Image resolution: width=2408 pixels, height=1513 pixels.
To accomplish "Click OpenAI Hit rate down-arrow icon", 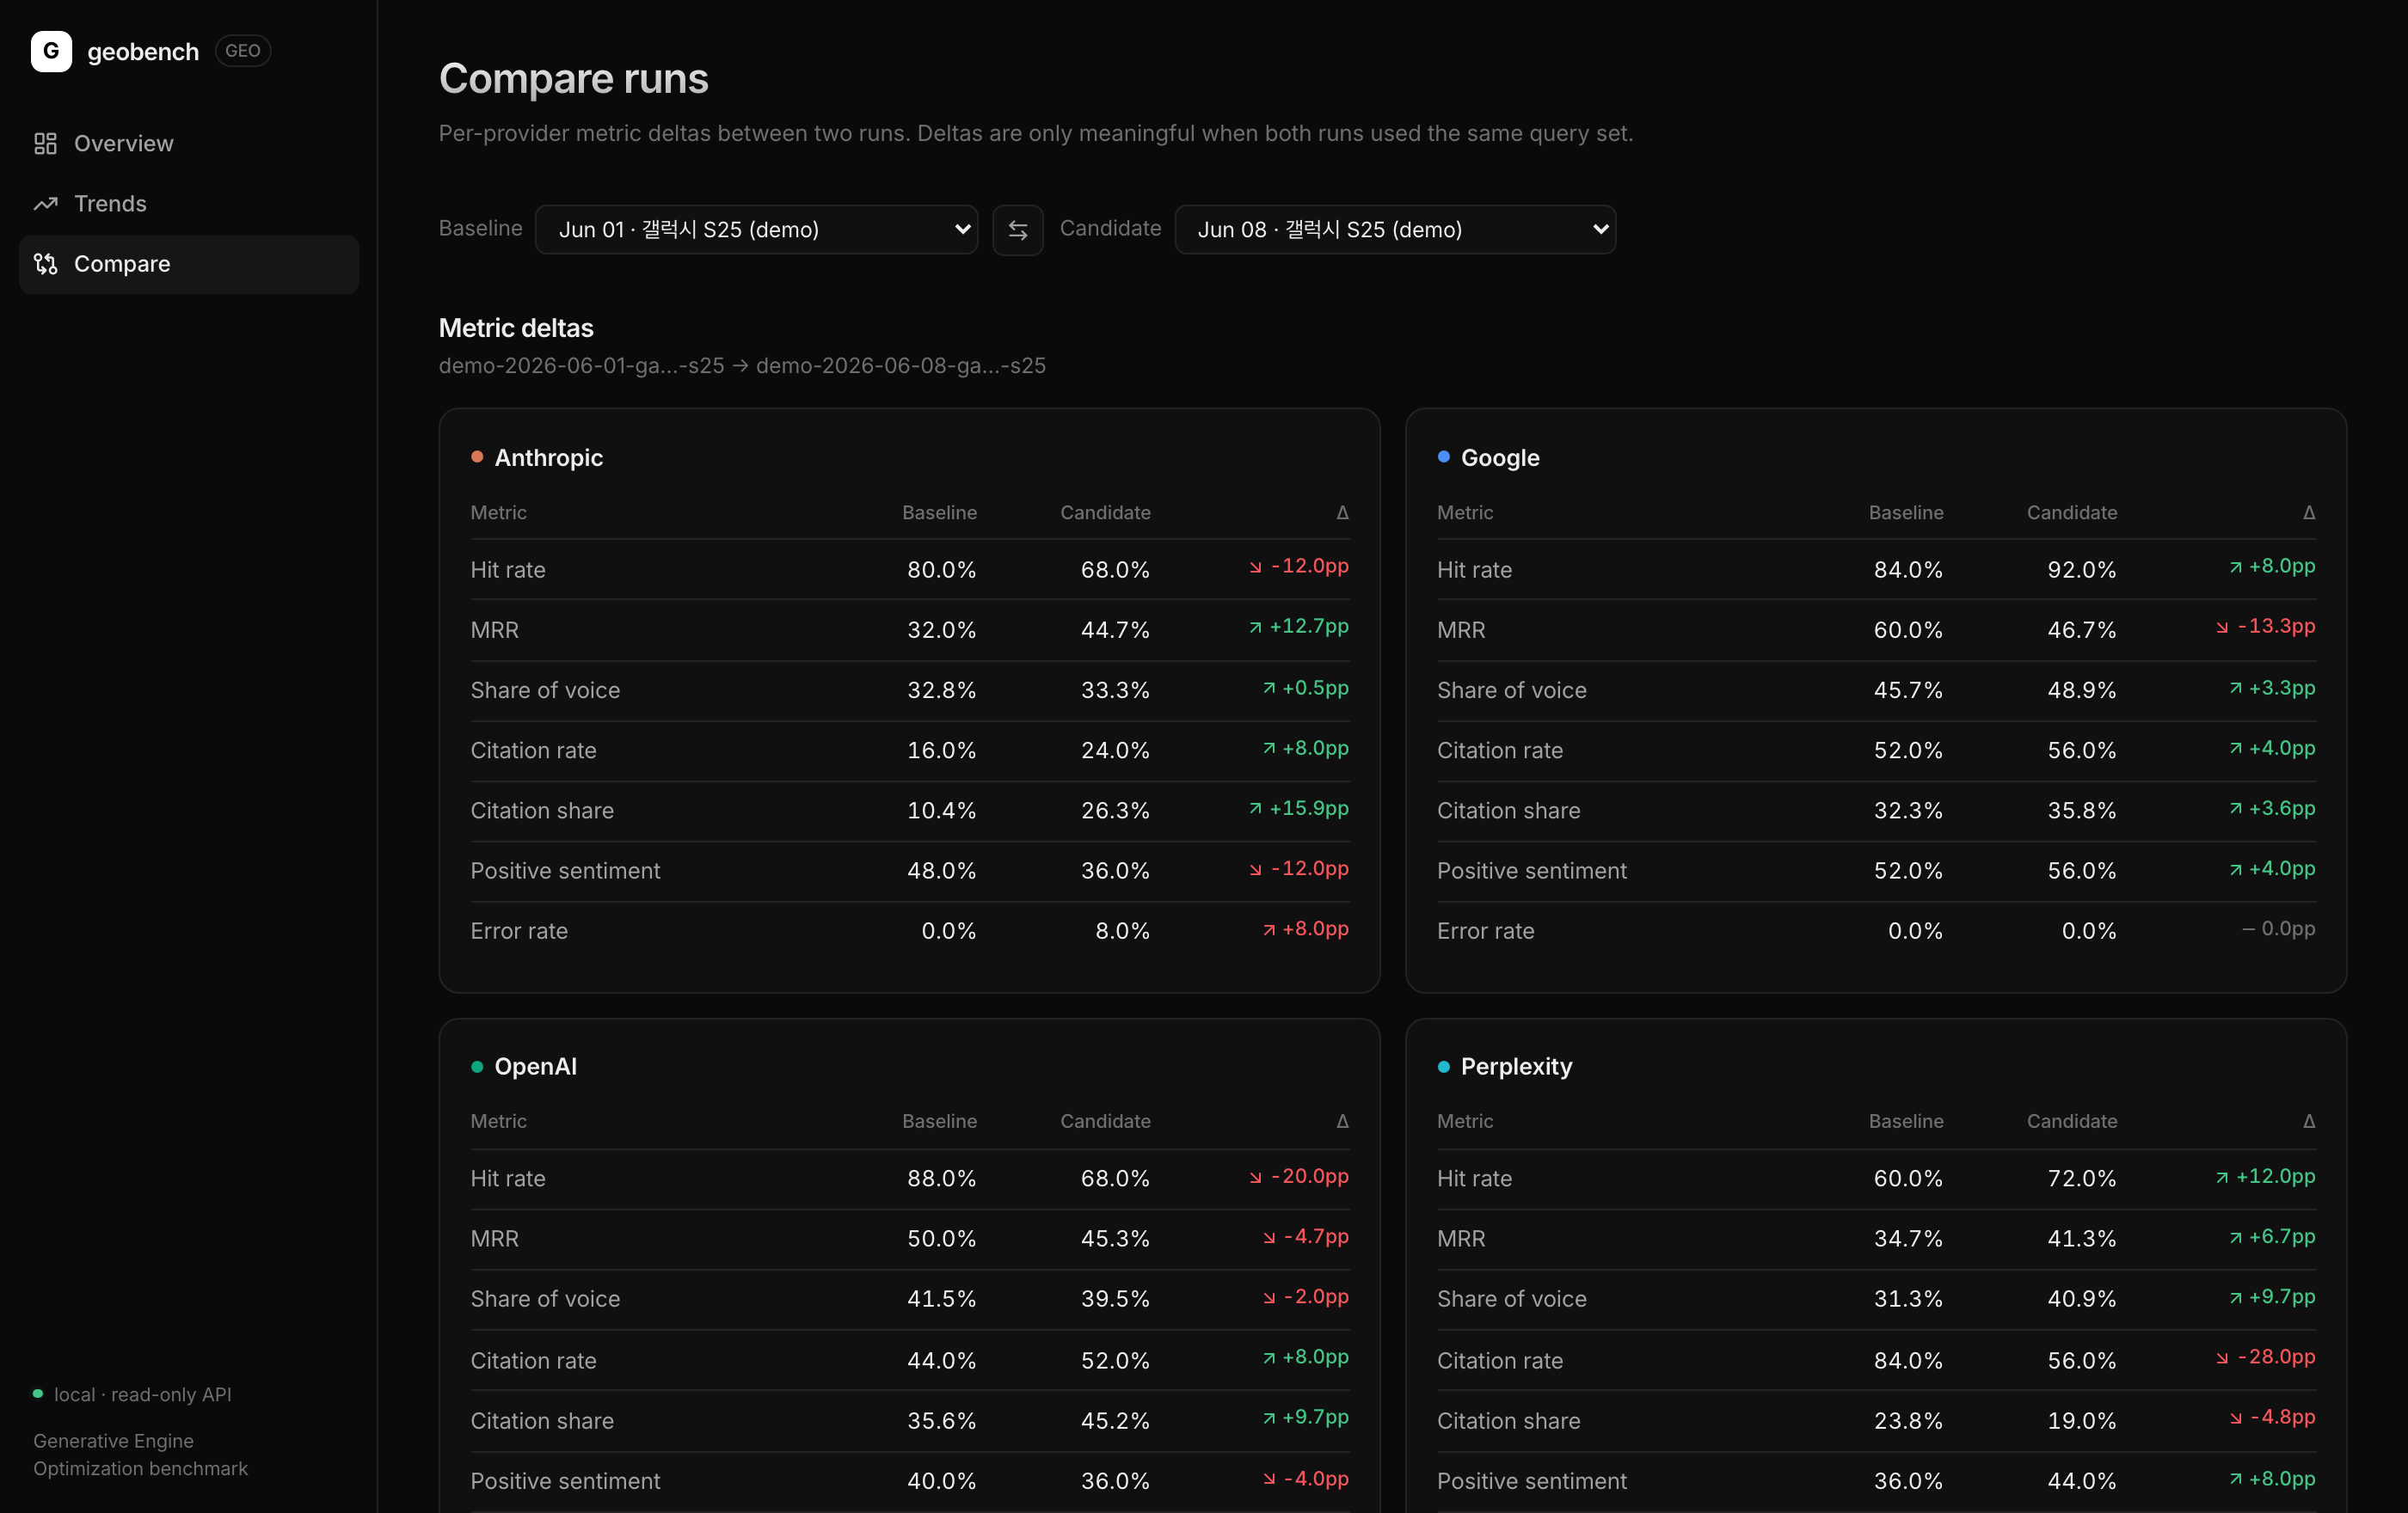I will coord(1255,1177).
